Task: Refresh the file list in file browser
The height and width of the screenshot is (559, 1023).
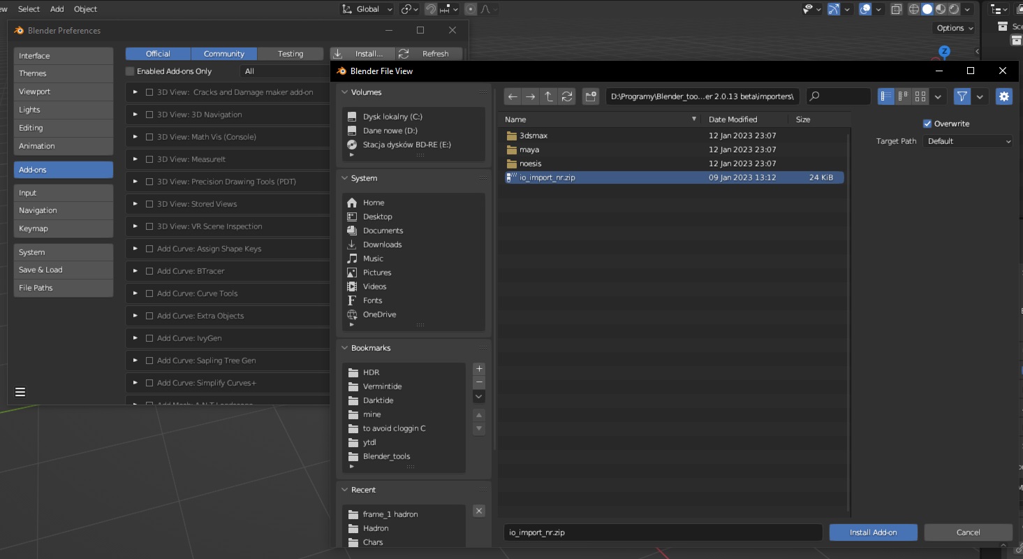Action: pos(567,96)
